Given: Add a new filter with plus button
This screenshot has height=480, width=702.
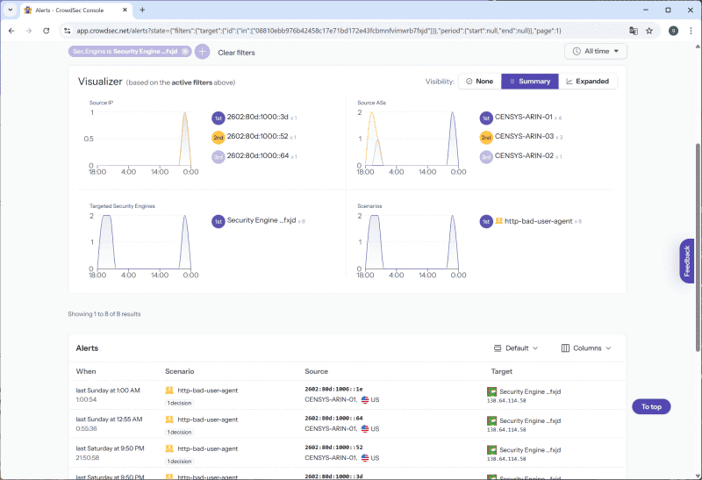Looking at the screenshot, I should click(203, 52).
